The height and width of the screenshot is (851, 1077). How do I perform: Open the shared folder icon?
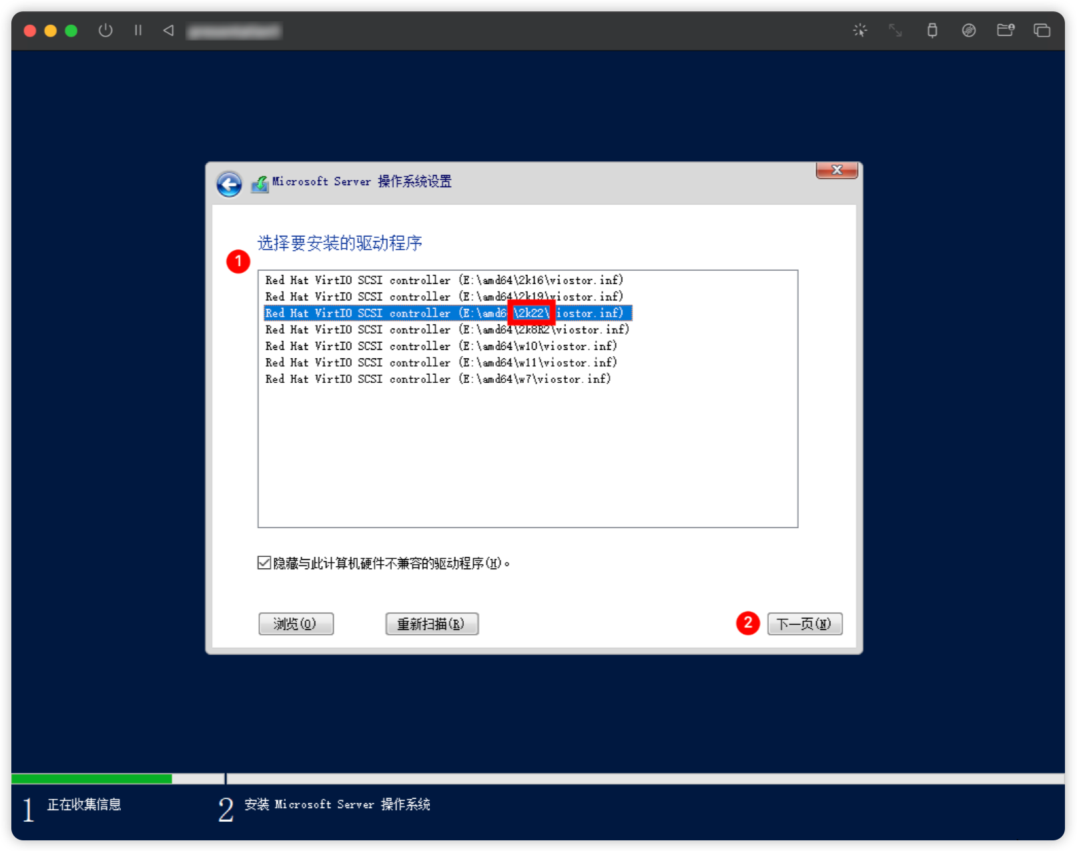point(1006,30)
